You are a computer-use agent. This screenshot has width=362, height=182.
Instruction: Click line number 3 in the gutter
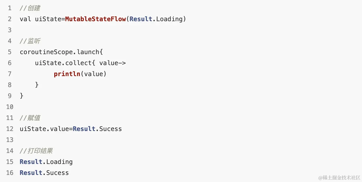click(9, 30)
